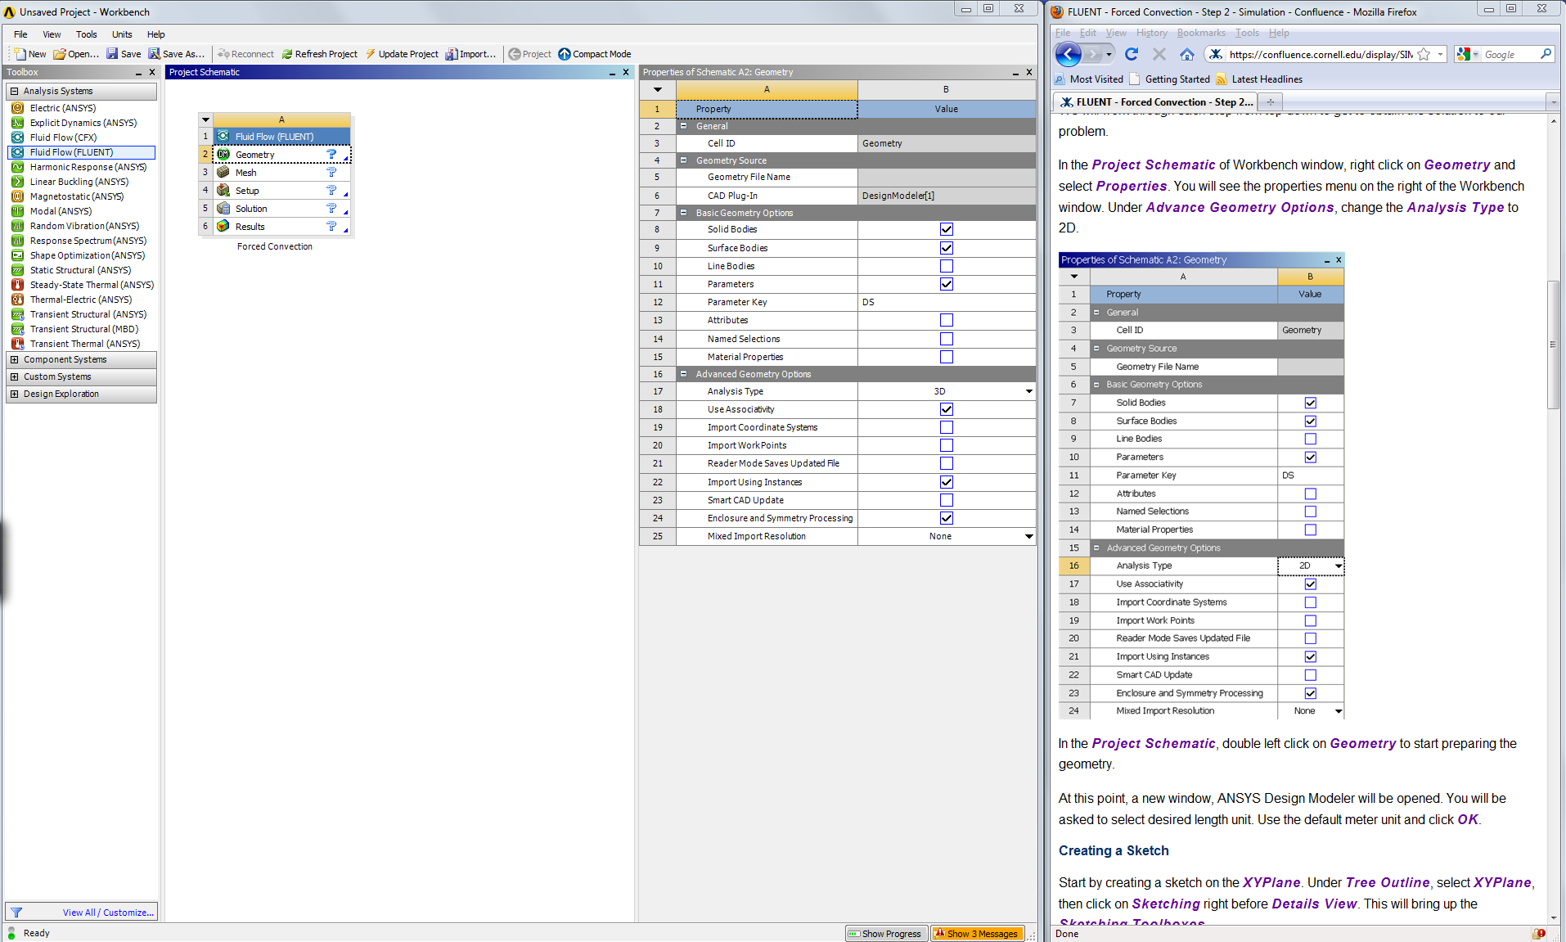Screen dimensions: 1566x942
Task: Click the Reconnect toolbar button
Action: click(245, 54)
